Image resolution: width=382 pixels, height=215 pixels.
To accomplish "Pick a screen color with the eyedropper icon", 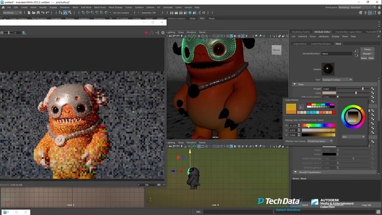I will click(x=301, y=107).
